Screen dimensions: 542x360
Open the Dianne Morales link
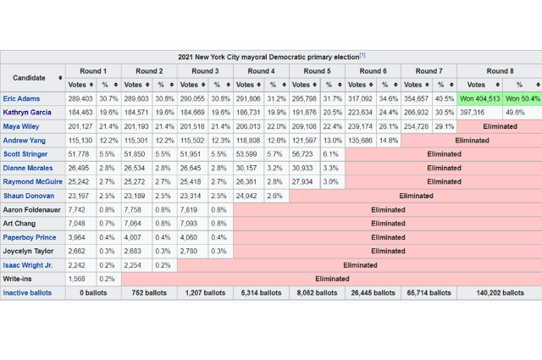coord(28,168)
